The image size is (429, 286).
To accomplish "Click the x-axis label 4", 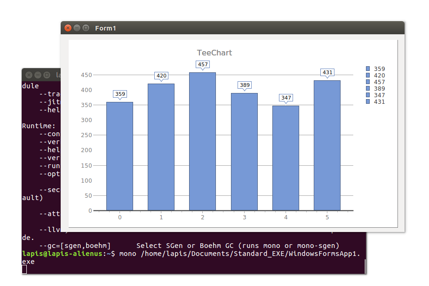I will 286,217.
